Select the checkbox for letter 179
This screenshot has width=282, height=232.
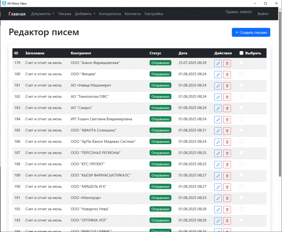[x=241, y=63]
